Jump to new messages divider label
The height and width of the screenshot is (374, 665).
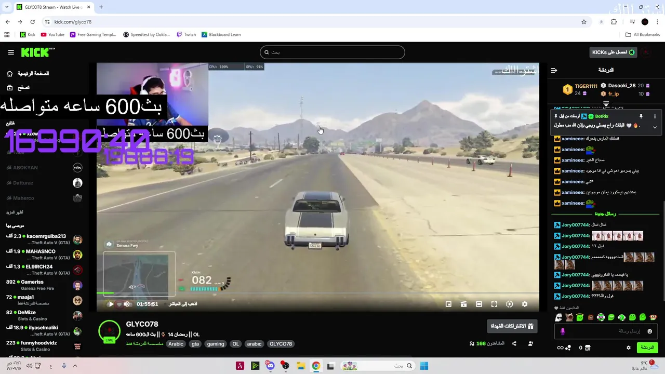[x=605, y=214]
